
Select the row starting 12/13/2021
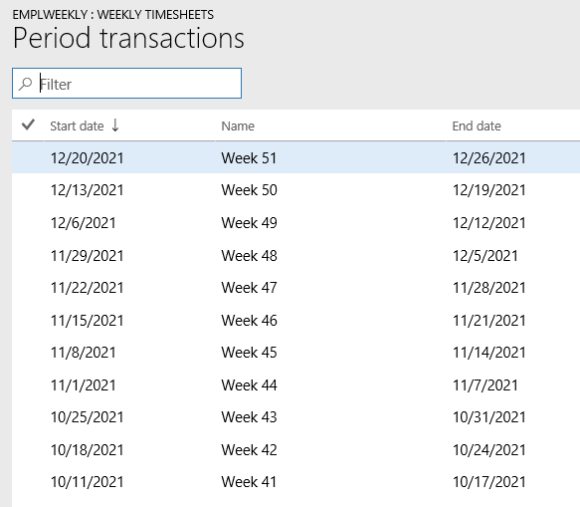[295, 190]
